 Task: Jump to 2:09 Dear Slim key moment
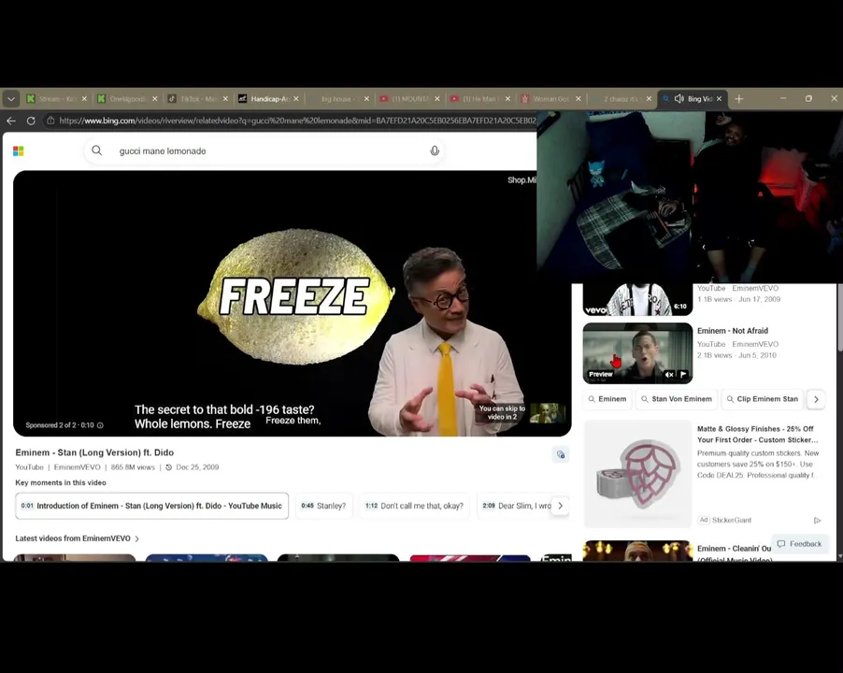(514, 506)
